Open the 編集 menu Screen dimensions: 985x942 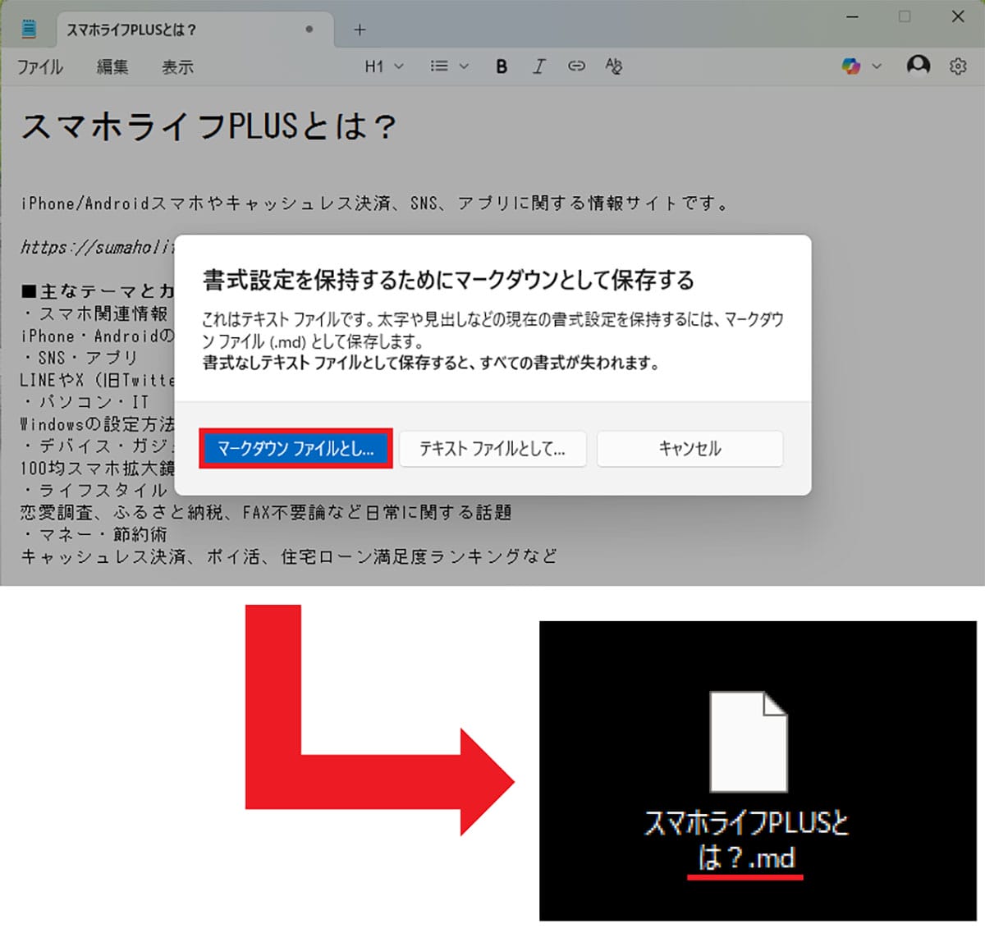[112, 67]
